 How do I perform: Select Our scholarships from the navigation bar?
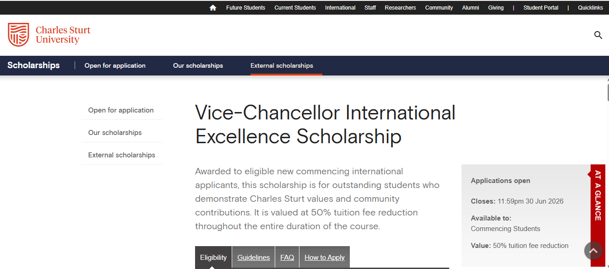click(x=198, y=65)
